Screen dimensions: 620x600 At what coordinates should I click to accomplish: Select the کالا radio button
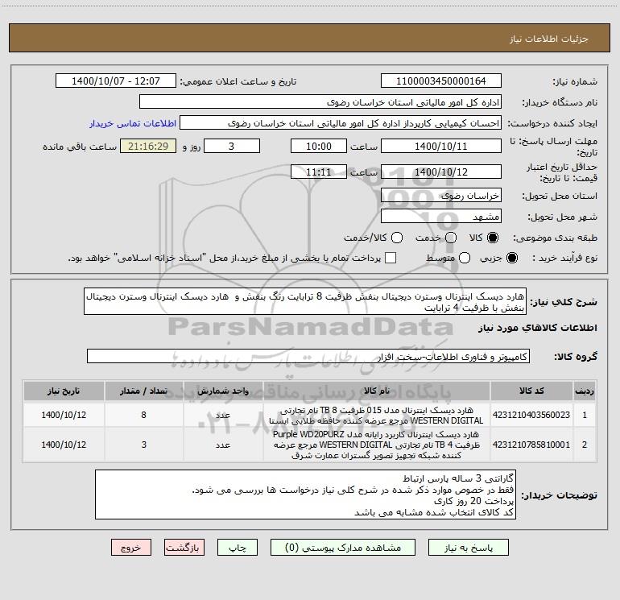click(493, 238)
